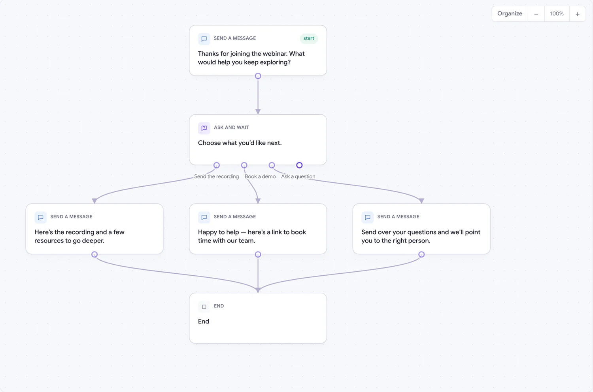Select the 'Thanks for joining the webinar' message text
Screen dimensions: 593x392
coord(251,58)
